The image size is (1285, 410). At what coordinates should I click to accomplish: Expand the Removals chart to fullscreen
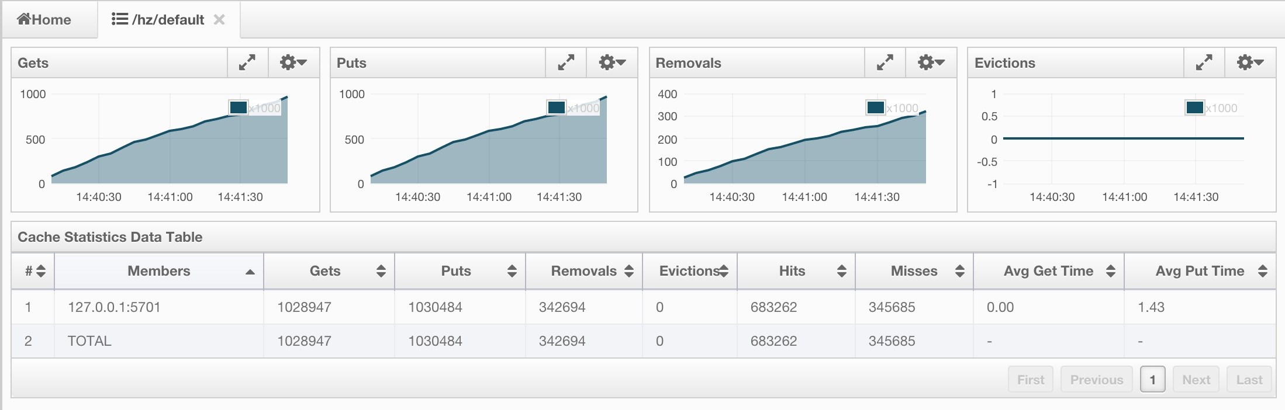tap(885, 62)
